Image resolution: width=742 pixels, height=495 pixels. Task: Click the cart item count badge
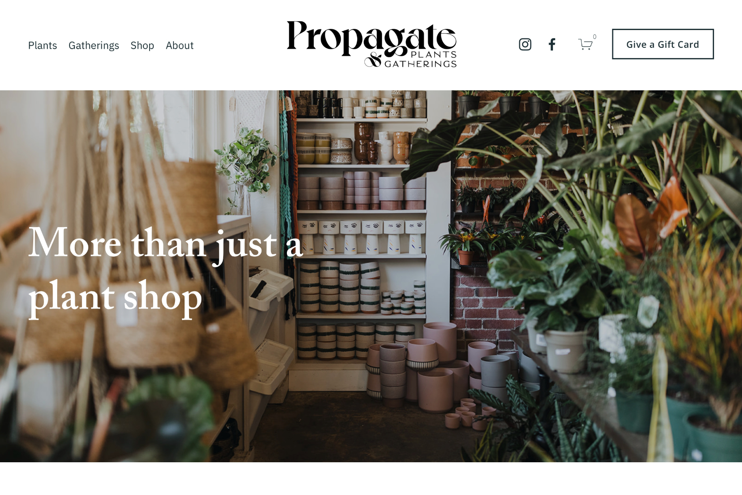click(595, 37)
